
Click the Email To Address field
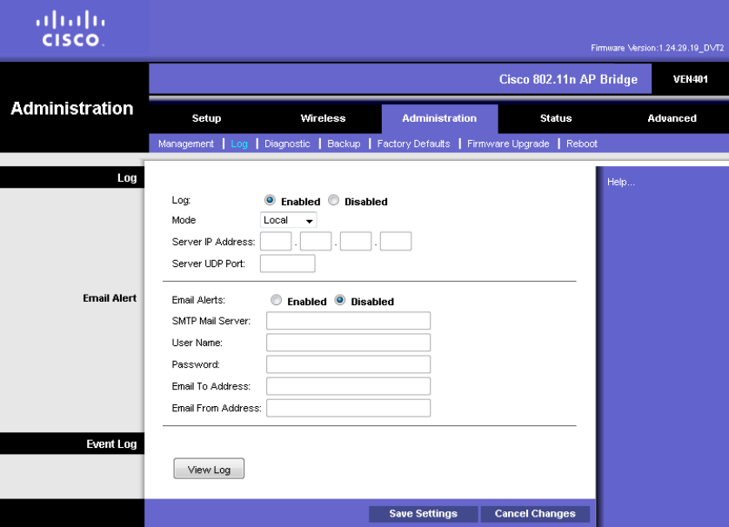[348, 386]
